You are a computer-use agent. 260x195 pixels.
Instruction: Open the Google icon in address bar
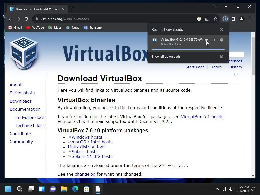(199, 19)
